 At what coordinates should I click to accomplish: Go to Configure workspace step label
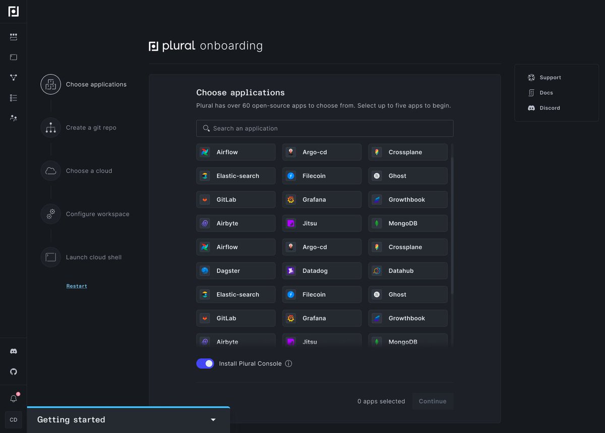coord(98,214)
